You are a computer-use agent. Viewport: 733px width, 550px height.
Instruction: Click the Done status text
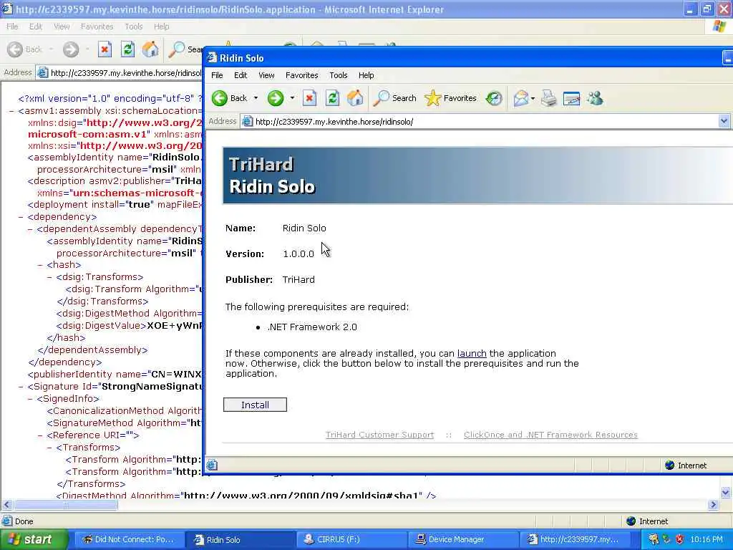coord(24,521)
